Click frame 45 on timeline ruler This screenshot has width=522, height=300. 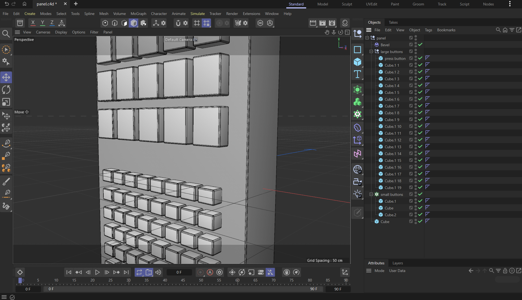point(183,280)
